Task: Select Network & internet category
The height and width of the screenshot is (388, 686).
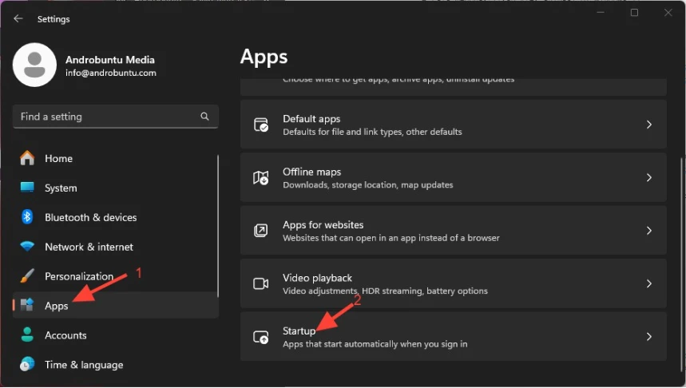Action: point(116,247)
